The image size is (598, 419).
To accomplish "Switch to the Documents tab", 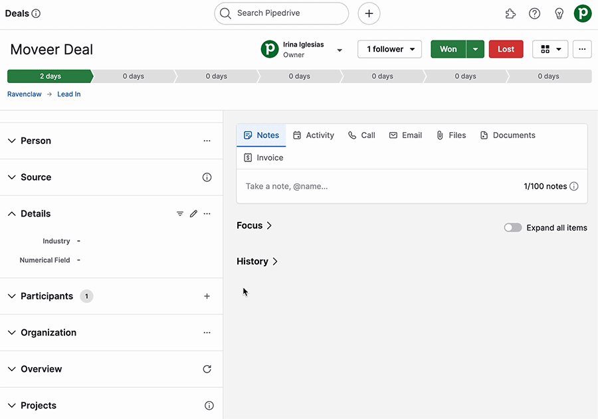I will tap(508, 135).
